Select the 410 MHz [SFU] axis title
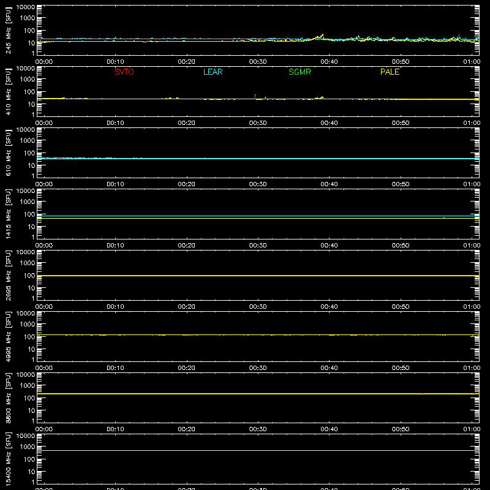Viewport: 490px width, 490px height. click(8, 91)
